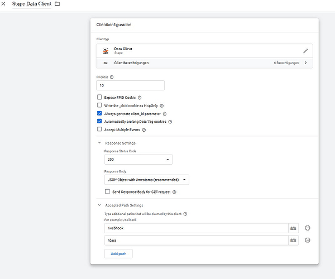Image resolution: width=335 pixels, height=279 pixels.
Task: Open help icon next to Priorität
Action: click(x=112, y=77)
